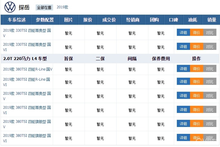
Task: Click 对比 for 380TSI 四驱尊贵型 国VI
Action: [210, 109]
